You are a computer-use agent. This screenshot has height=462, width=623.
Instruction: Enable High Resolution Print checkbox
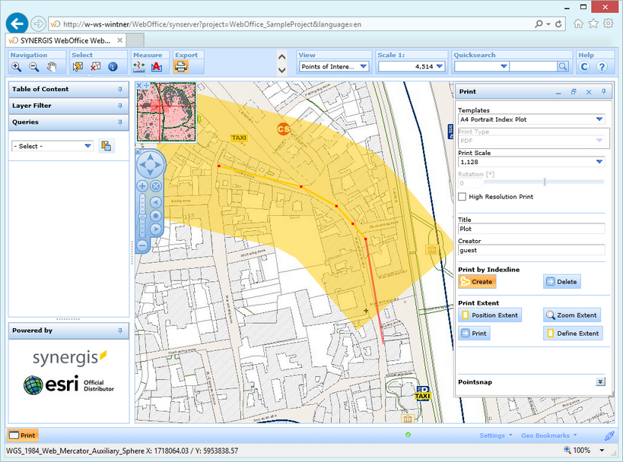(x=462, y=197)
